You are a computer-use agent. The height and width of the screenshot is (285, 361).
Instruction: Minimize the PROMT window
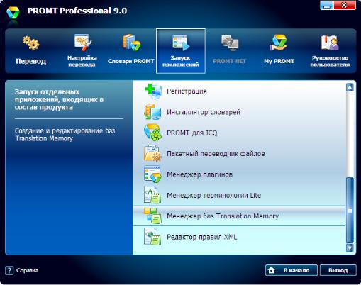coord(326,6)
